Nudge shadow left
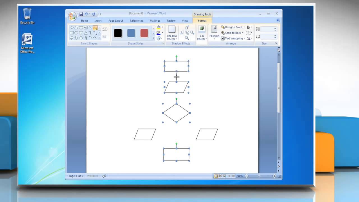This screenshot has width=359, height=202. point(182,33)
